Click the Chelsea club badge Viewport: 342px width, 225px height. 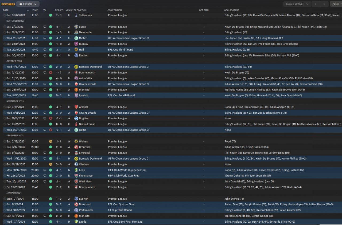point(76,164)
